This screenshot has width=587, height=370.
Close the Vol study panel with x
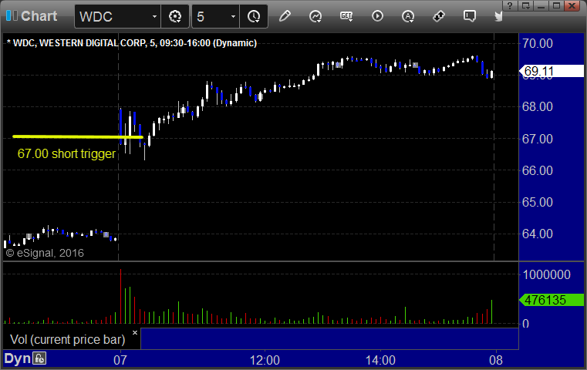135,332
